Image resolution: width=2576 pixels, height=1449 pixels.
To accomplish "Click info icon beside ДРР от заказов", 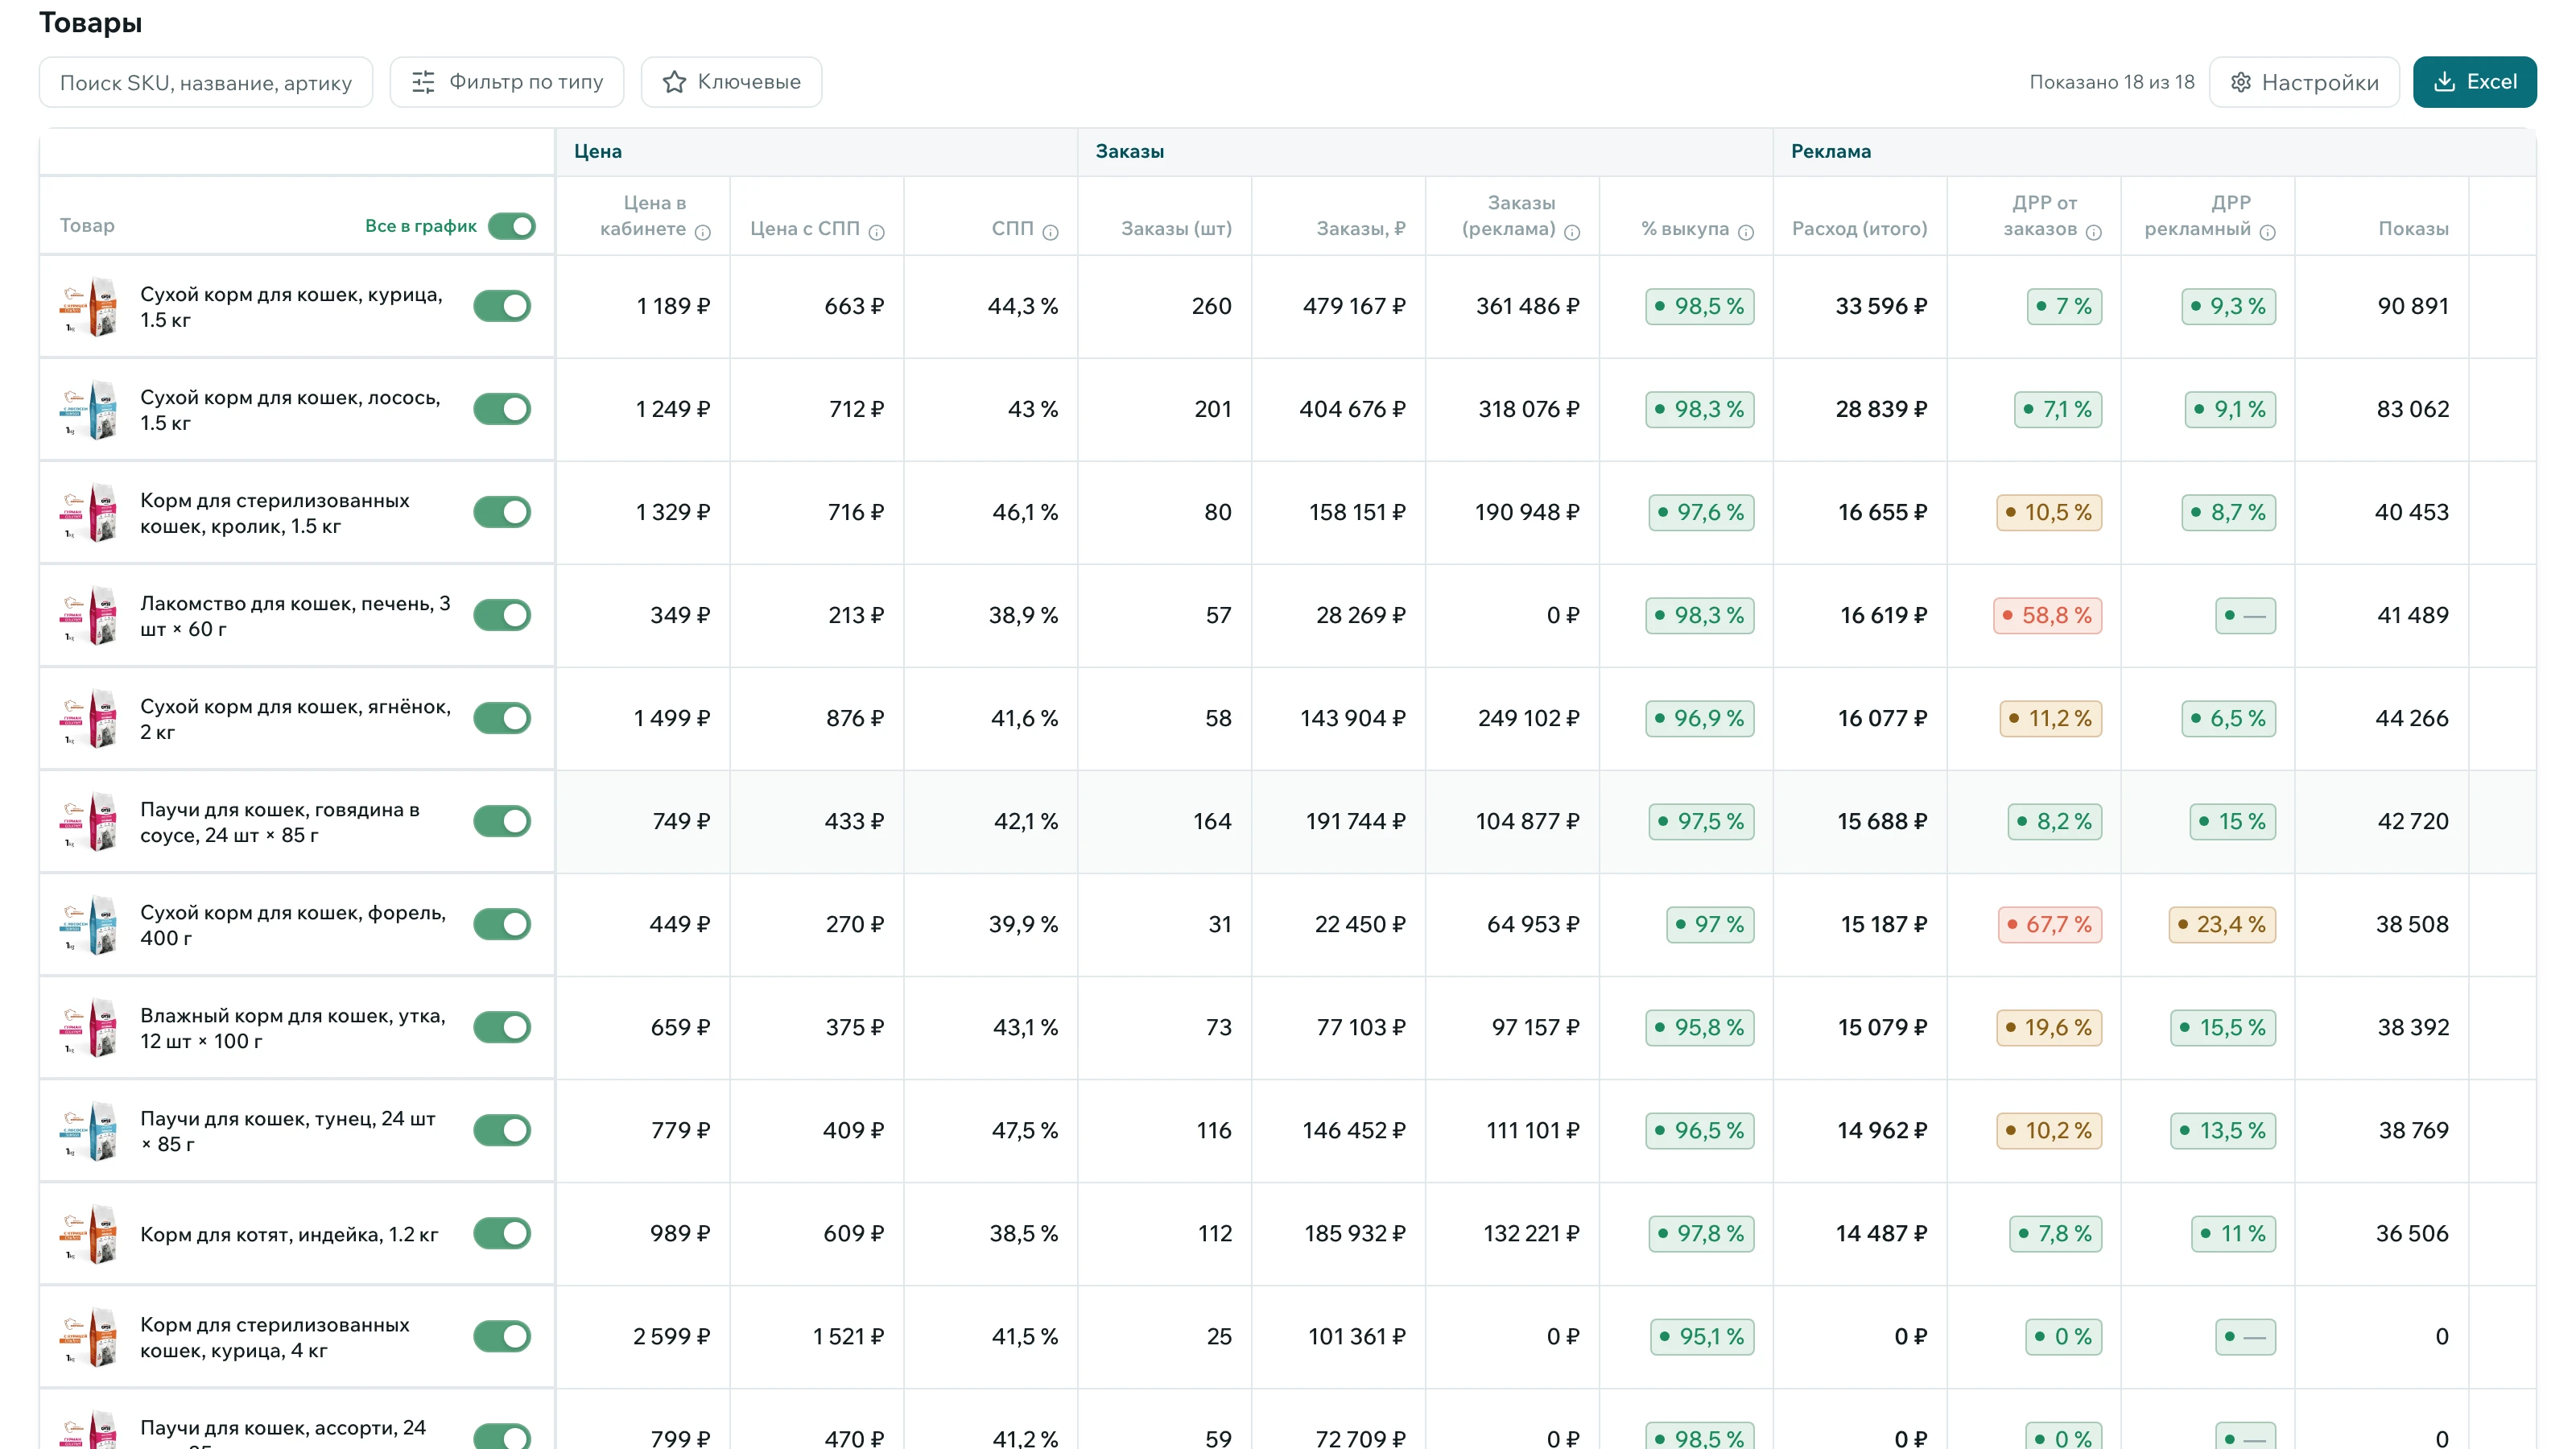I will [2094, 233].
